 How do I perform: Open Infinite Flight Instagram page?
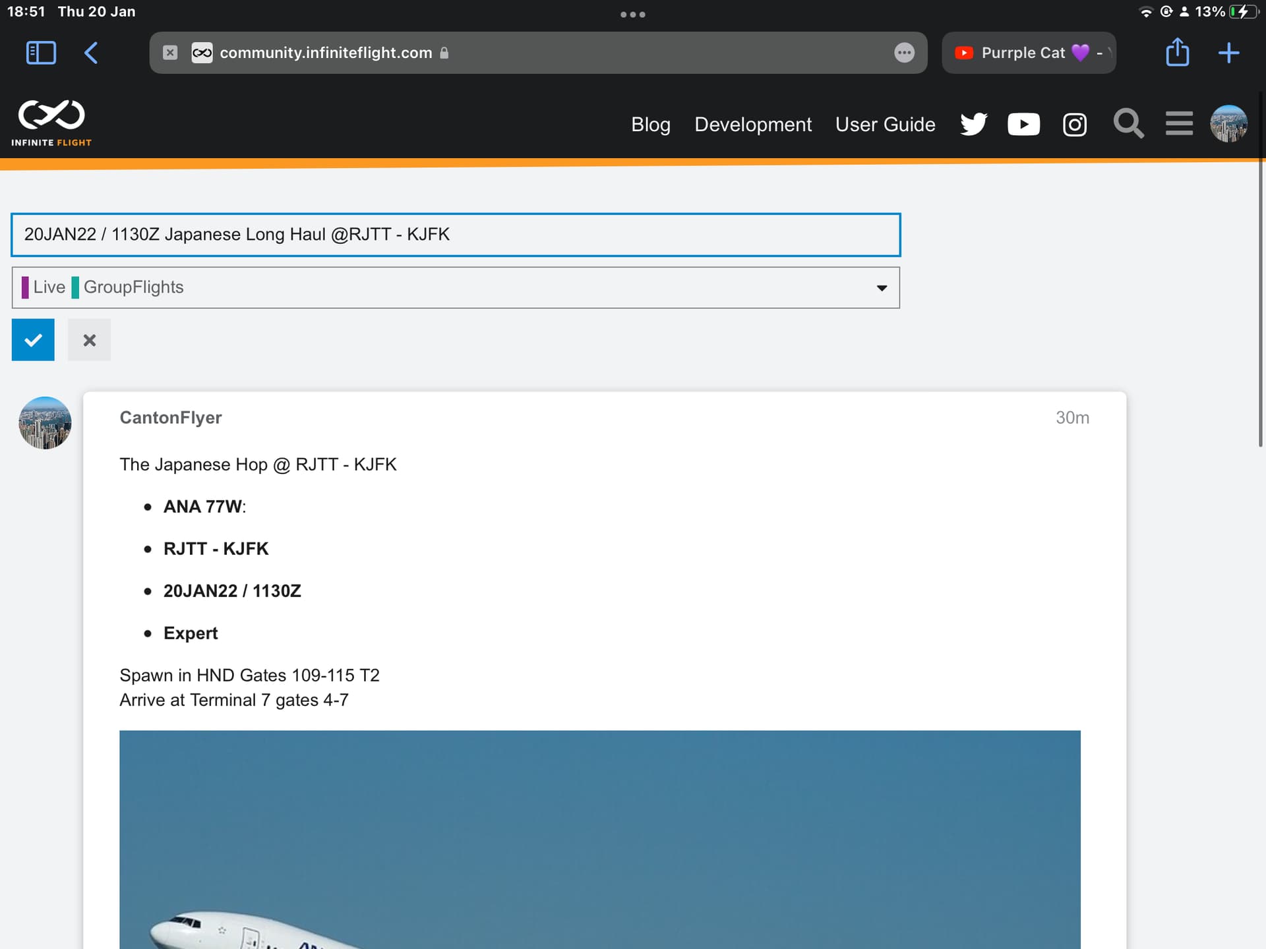click(x=1074, y=125)
